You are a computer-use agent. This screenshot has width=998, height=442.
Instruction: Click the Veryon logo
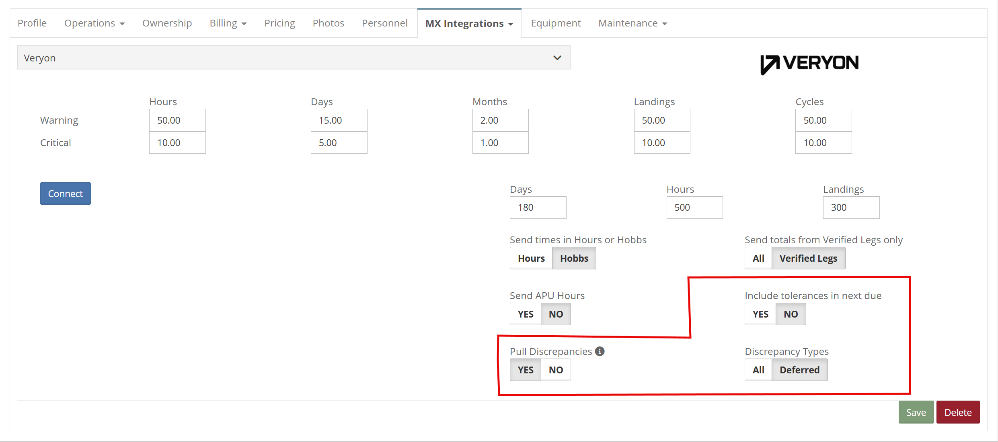809,64
